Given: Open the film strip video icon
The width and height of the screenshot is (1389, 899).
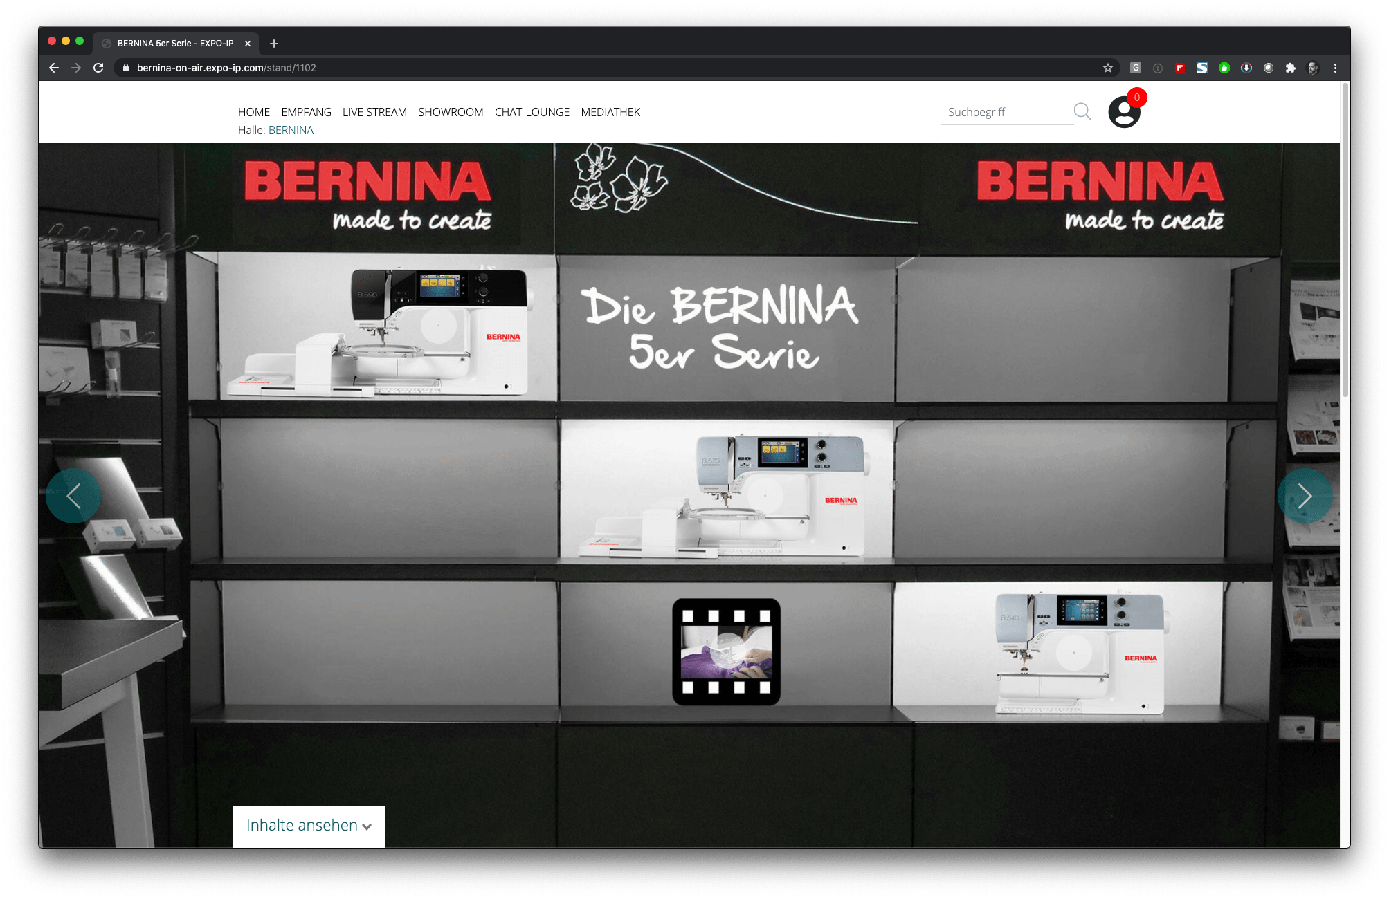Looking at the screenshot, I should point(726,651).
